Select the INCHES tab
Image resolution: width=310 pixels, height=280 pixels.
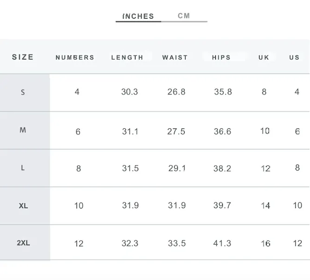coord(138,16)
